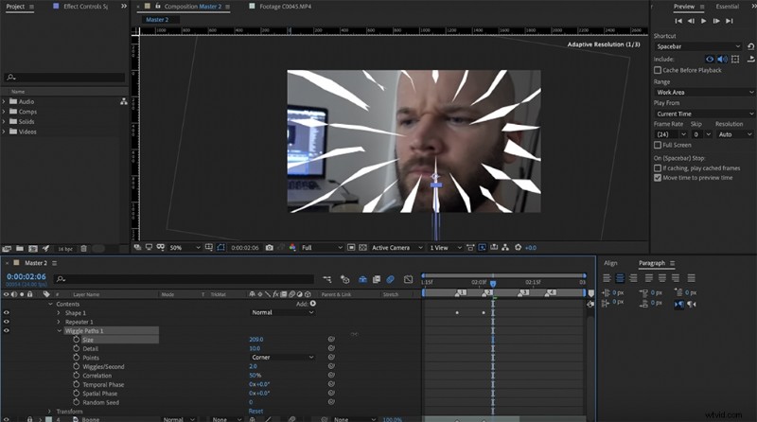Select right text alignment in Paragraph panel

[x=633, y=278]
